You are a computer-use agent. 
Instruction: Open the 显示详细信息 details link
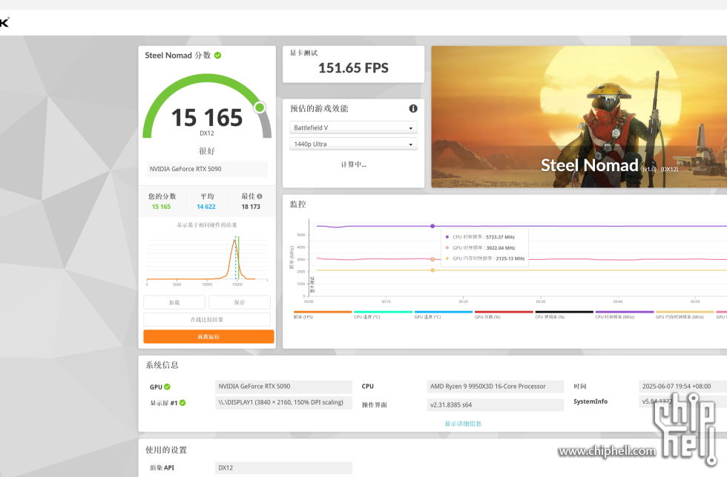(x=463, y=424)
